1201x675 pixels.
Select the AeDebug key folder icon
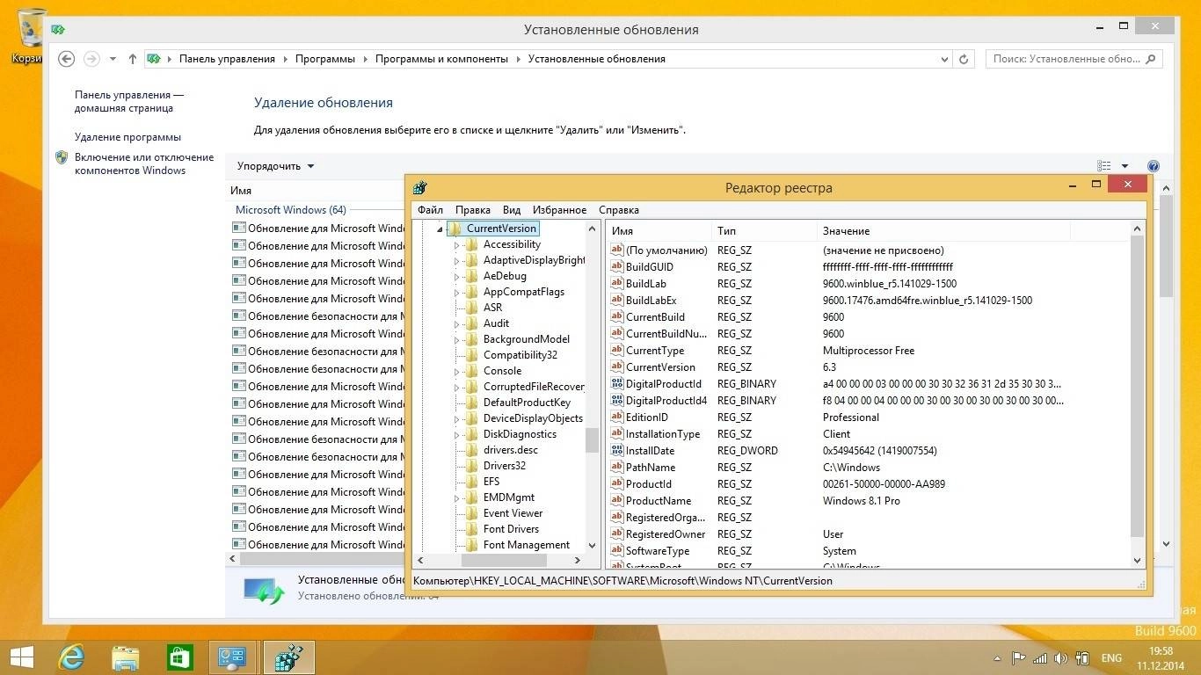pyautogui.click(x=471, y=276)
